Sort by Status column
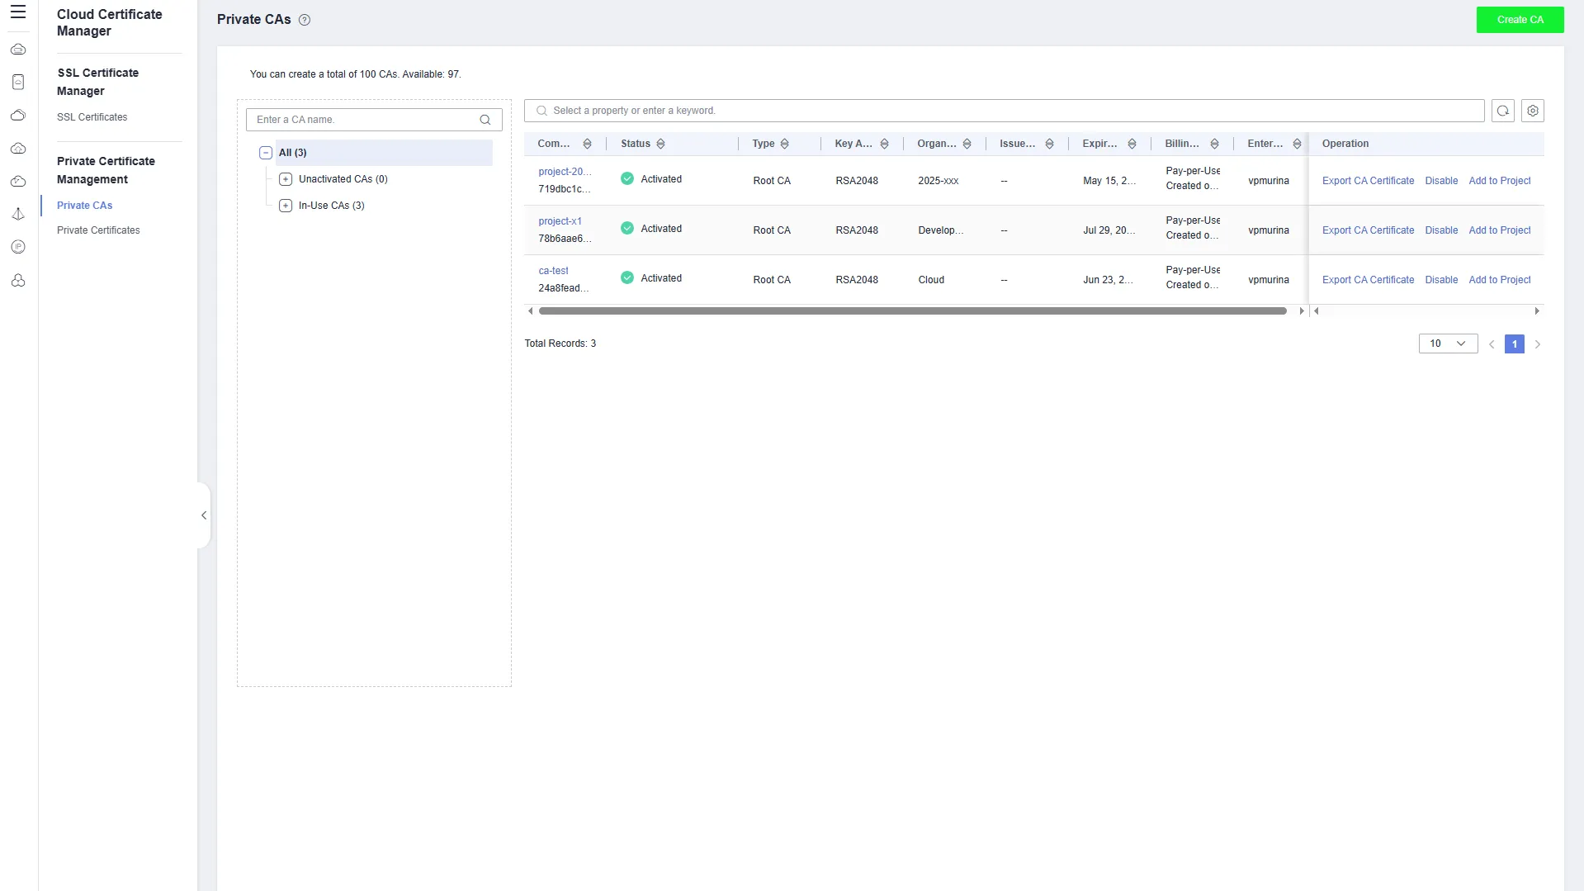This screenshot has height=891, width=1584. [660, 144]
